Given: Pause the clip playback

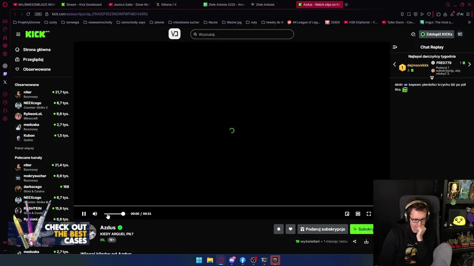Looking at the screenshot, I should coord(84,214).
